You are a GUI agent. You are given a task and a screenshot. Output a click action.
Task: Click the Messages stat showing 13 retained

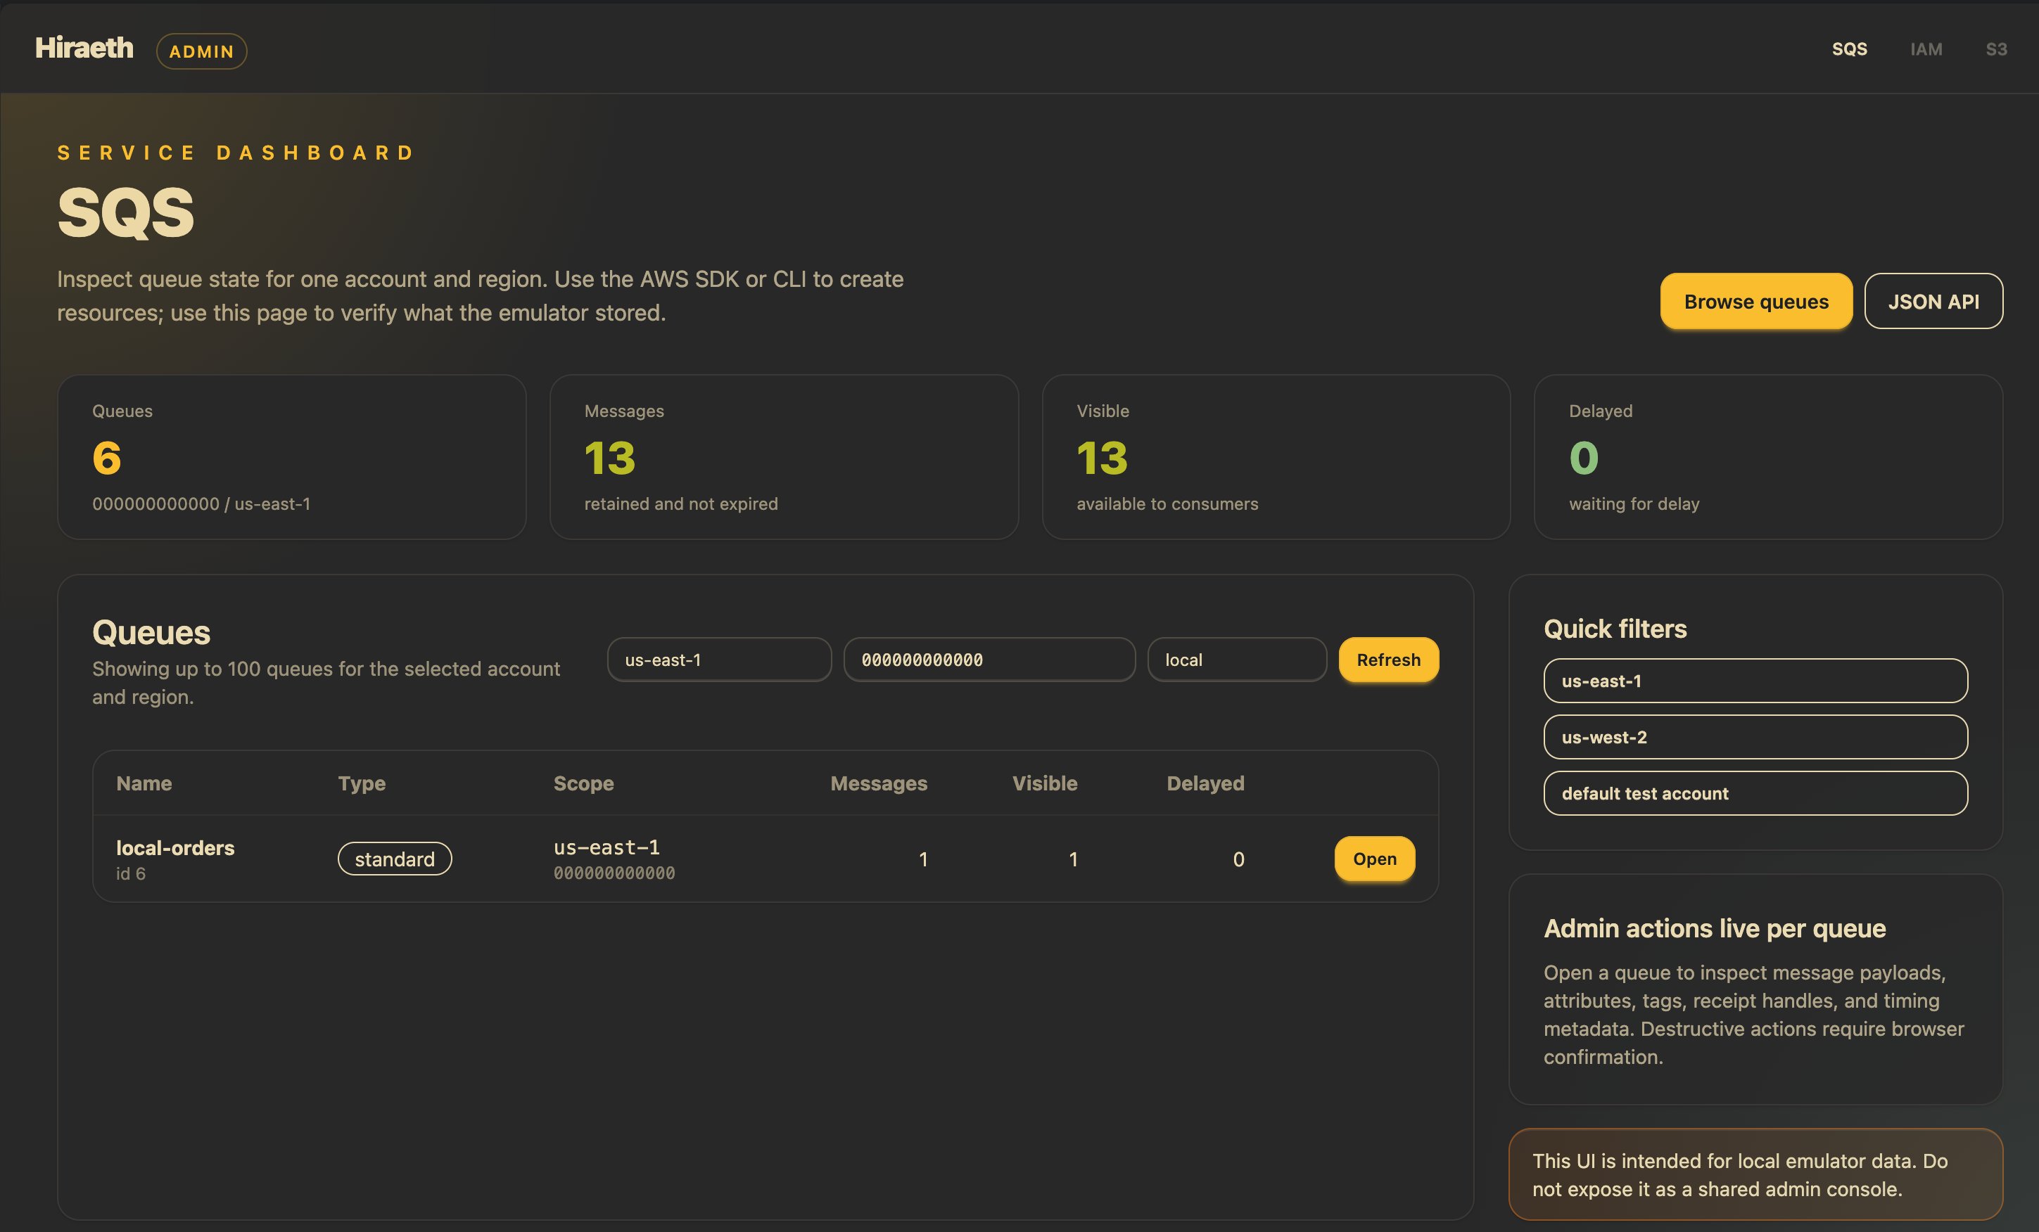coord(783,457)
